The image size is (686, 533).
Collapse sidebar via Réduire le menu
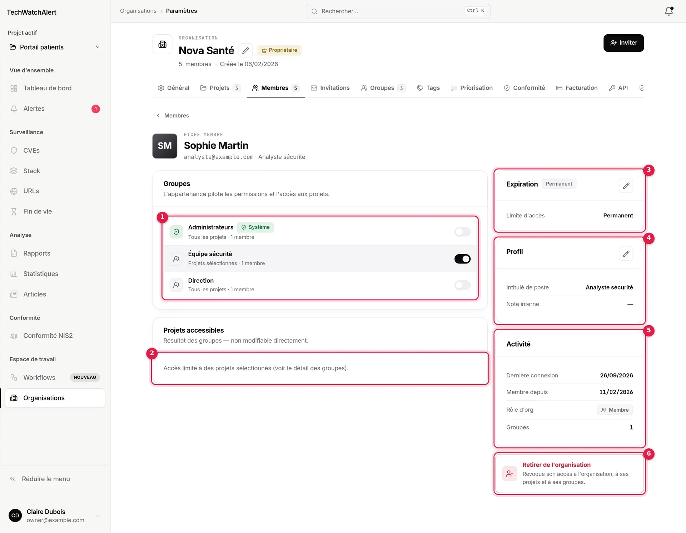[x=55, y=479]
